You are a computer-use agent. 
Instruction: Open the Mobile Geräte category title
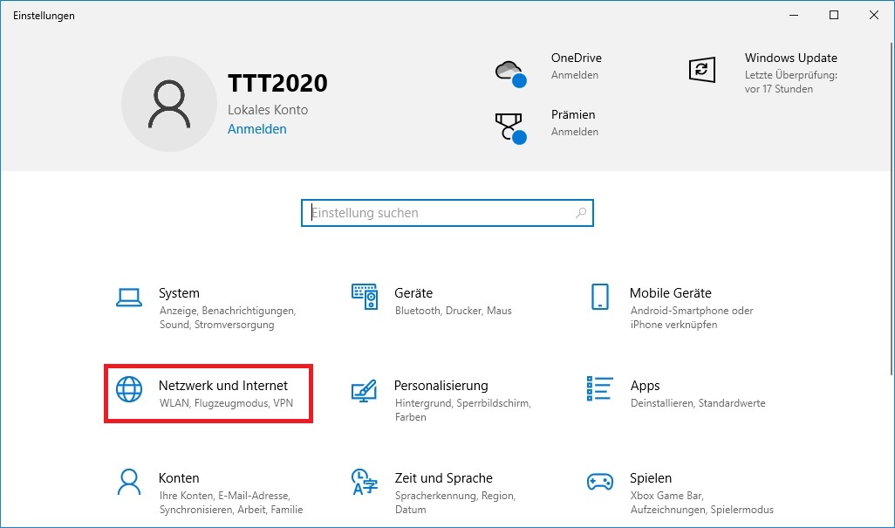click(x=671, y=293)
